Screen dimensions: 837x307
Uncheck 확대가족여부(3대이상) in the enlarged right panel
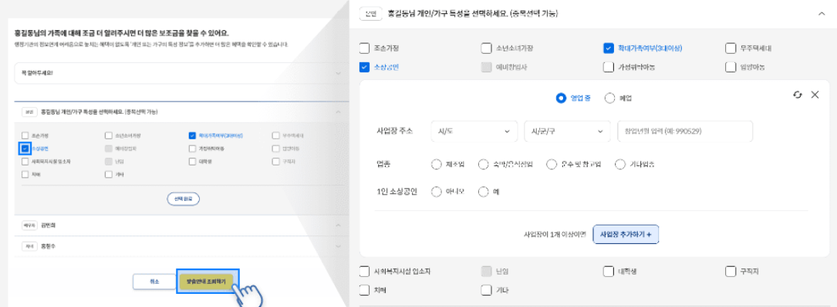coord(608,48)
